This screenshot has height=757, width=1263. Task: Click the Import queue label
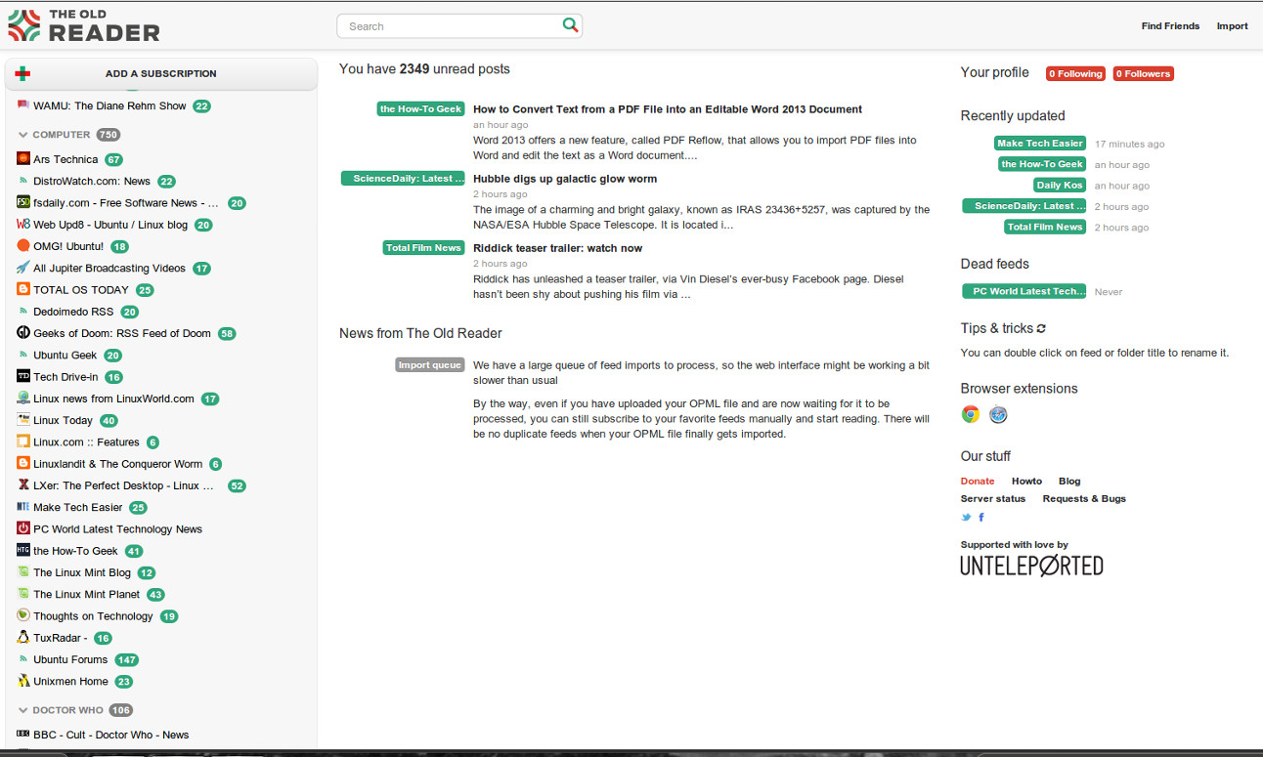click(430, 365)
